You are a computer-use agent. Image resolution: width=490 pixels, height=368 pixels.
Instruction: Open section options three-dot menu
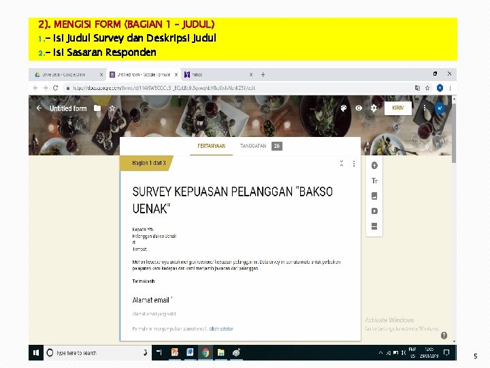coord(354,164)
